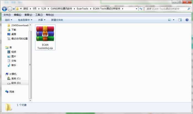Image resolution: width=193 pixels, height=114 pixels.
Task: Open the 音乐 library
Action: click(x=12, y=65)
